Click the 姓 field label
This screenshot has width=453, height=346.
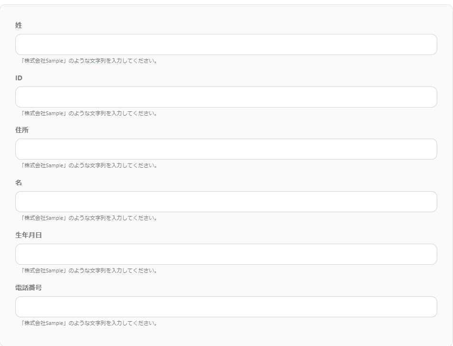(x=19, y=25)
